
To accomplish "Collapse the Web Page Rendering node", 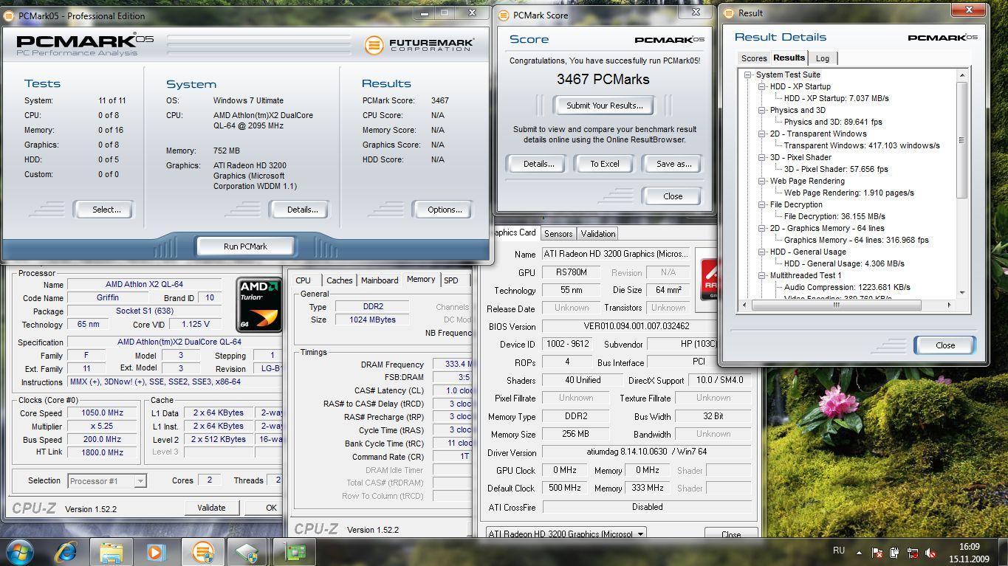I will (762, 181).
